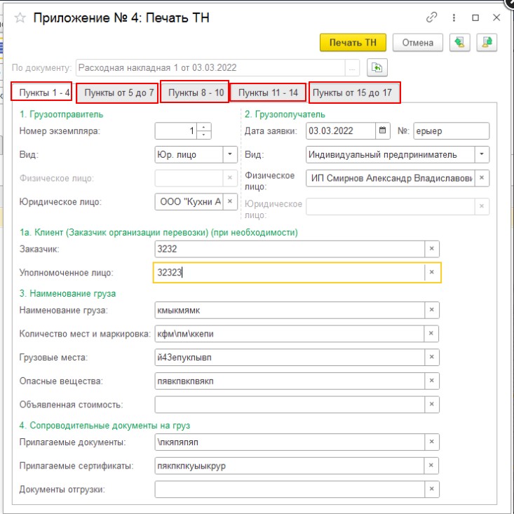
Task: Open tab Пункты 11 - 14
Action: pyautogui.click(x=268, y=93)
